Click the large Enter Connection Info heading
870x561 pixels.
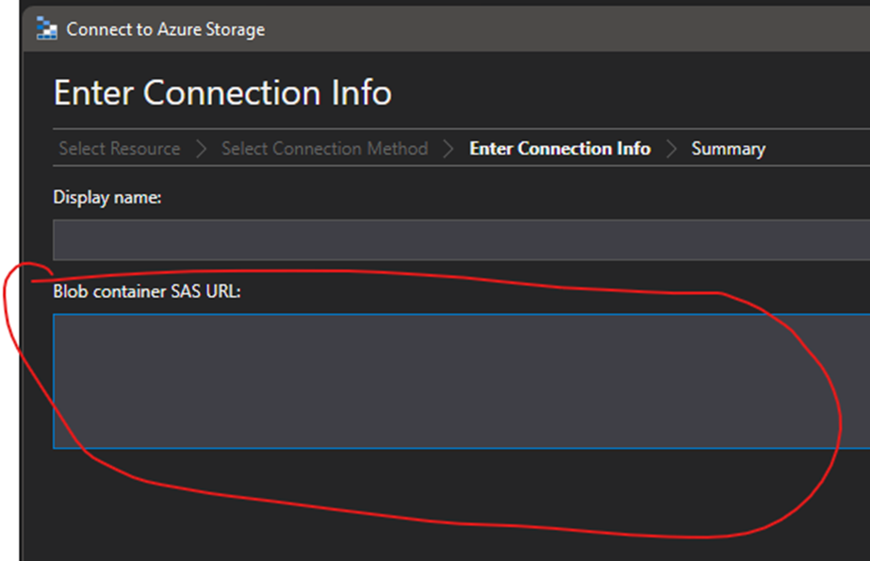222,92
